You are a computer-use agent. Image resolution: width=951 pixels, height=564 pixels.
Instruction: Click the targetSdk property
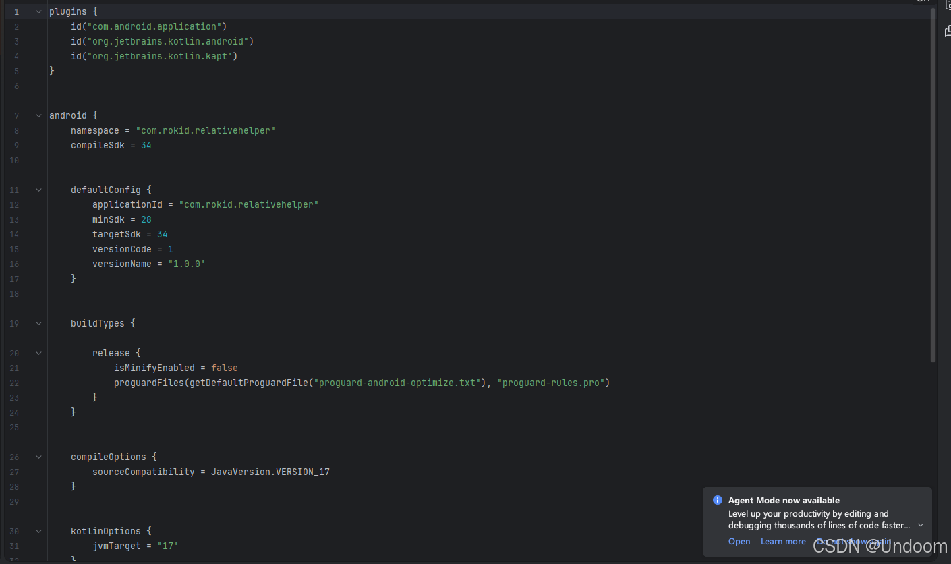(x=117, y=234)
